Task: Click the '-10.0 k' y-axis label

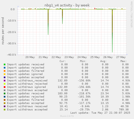Action: 12,21
